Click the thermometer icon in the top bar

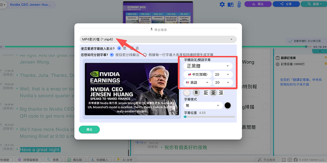point(239,4)
